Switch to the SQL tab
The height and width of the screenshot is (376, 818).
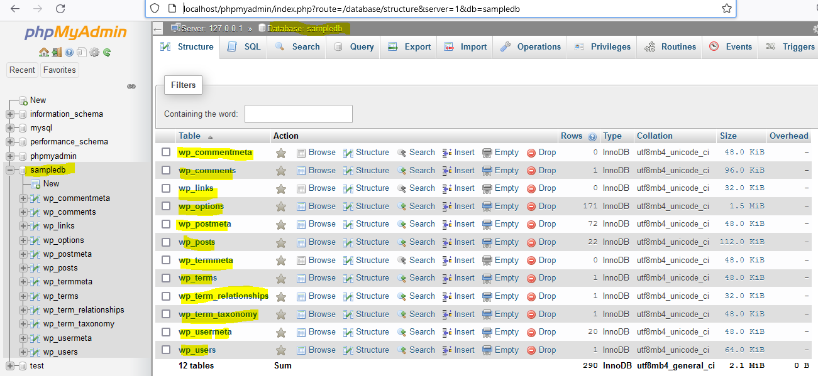pos(244,47)
